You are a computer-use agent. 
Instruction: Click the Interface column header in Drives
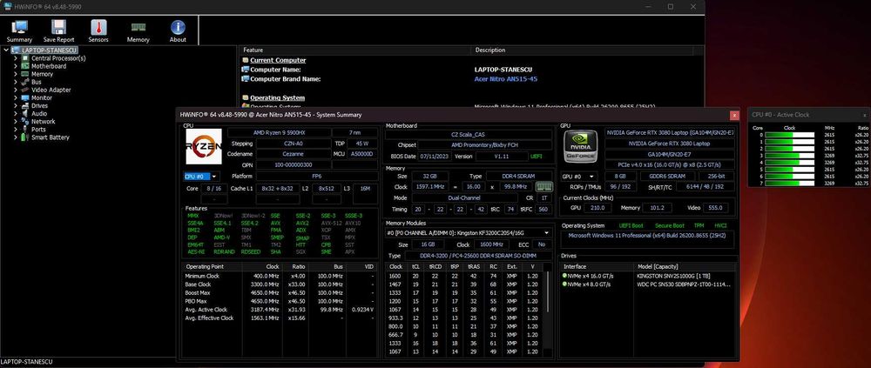(x=598, y=266)
